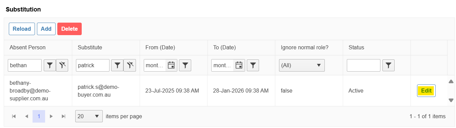Clear the Absent Person filter
Viewport: 456px width, 128px height.
[x=62, y=66]
